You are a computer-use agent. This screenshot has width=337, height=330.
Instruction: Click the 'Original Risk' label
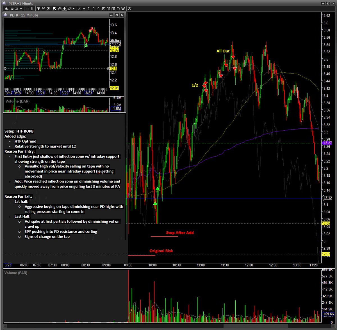point(161,251)
